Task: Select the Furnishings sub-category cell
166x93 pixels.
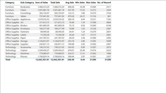Action: [26, 13]
